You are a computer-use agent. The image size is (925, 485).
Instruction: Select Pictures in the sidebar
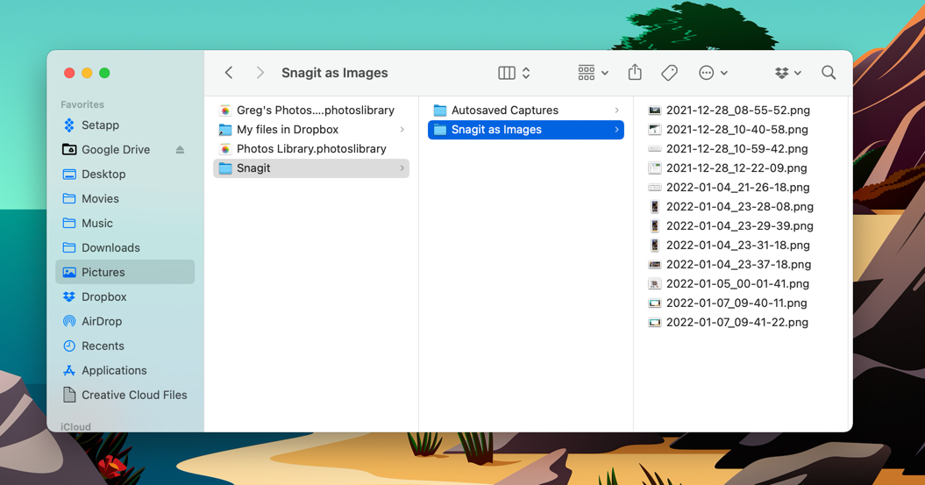click(125, 272)
